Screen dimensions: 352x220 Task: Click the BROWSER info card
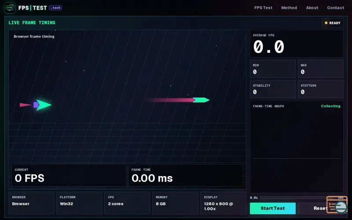(x=31, y=203)
